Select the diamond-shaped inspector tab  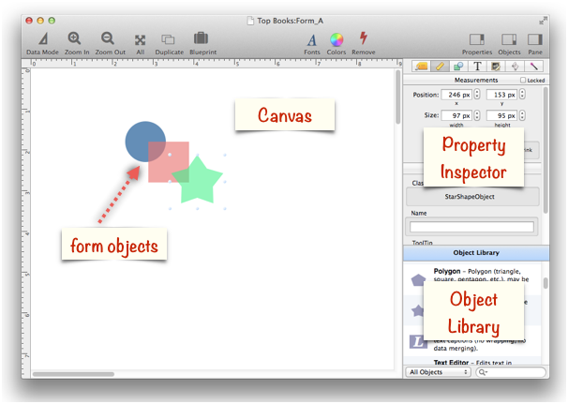(515, 67)
